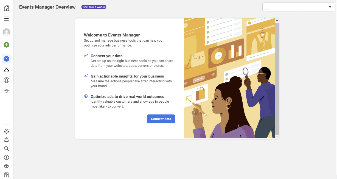This screenshot has height=179, width=337.
Task: Open the Custom Conversions star icon
Action: point(7,80)
